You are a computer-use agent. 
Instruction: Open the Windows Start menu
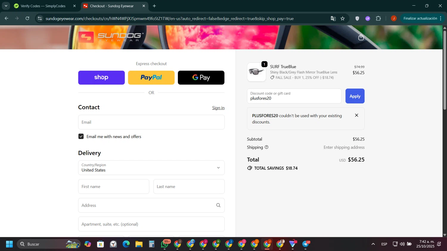pos(9,244)
